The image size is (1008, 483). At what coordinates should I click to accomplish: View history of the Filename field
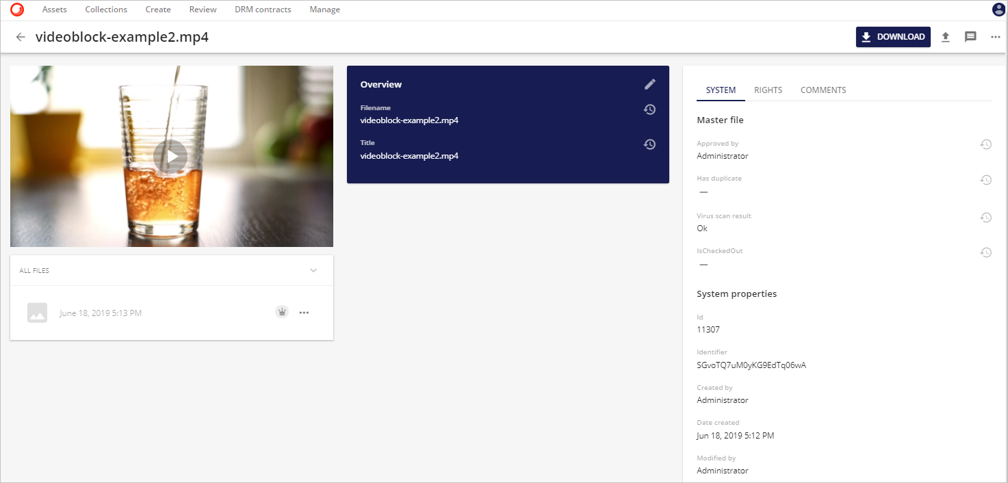pos(649,109)
